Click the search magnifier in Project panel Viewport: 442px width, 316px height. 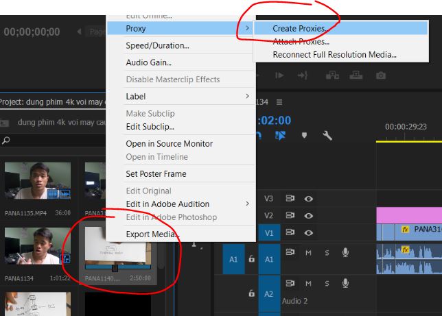pos(6,141)
